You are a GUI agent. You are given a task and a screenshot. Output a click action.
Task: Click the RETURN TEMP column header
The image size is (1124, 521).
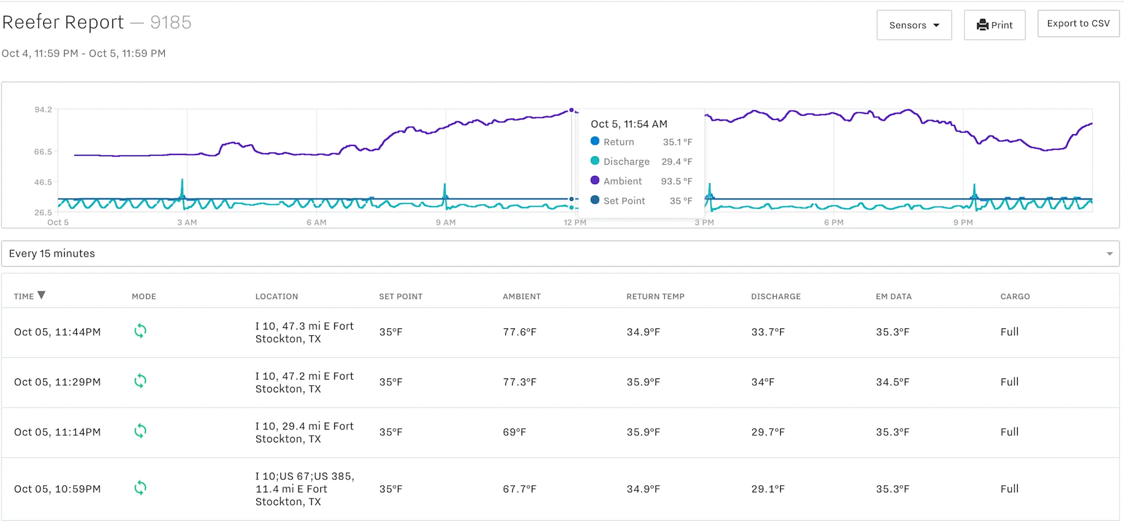pos(655,296)
